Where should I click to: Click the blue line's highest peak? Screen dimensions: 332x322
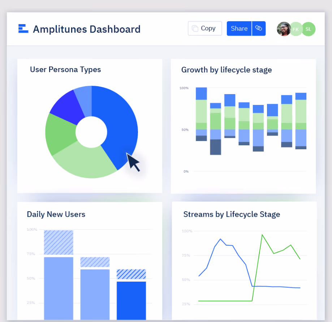(220, 239)
